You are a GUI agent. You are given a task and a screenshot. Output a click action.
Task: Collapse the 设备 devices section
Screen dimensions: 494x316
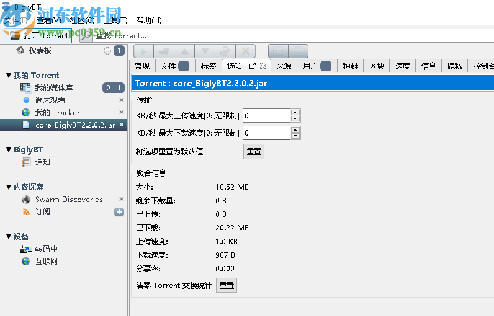[x=9, y=237]
